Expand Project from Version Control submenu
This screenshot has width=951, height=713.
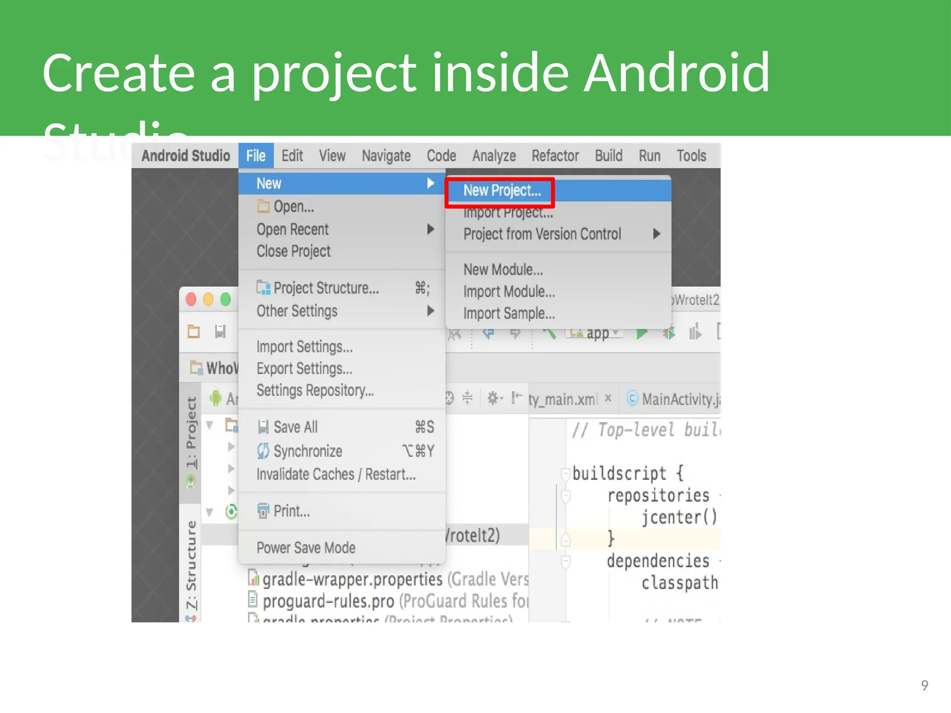coord(559,234)
